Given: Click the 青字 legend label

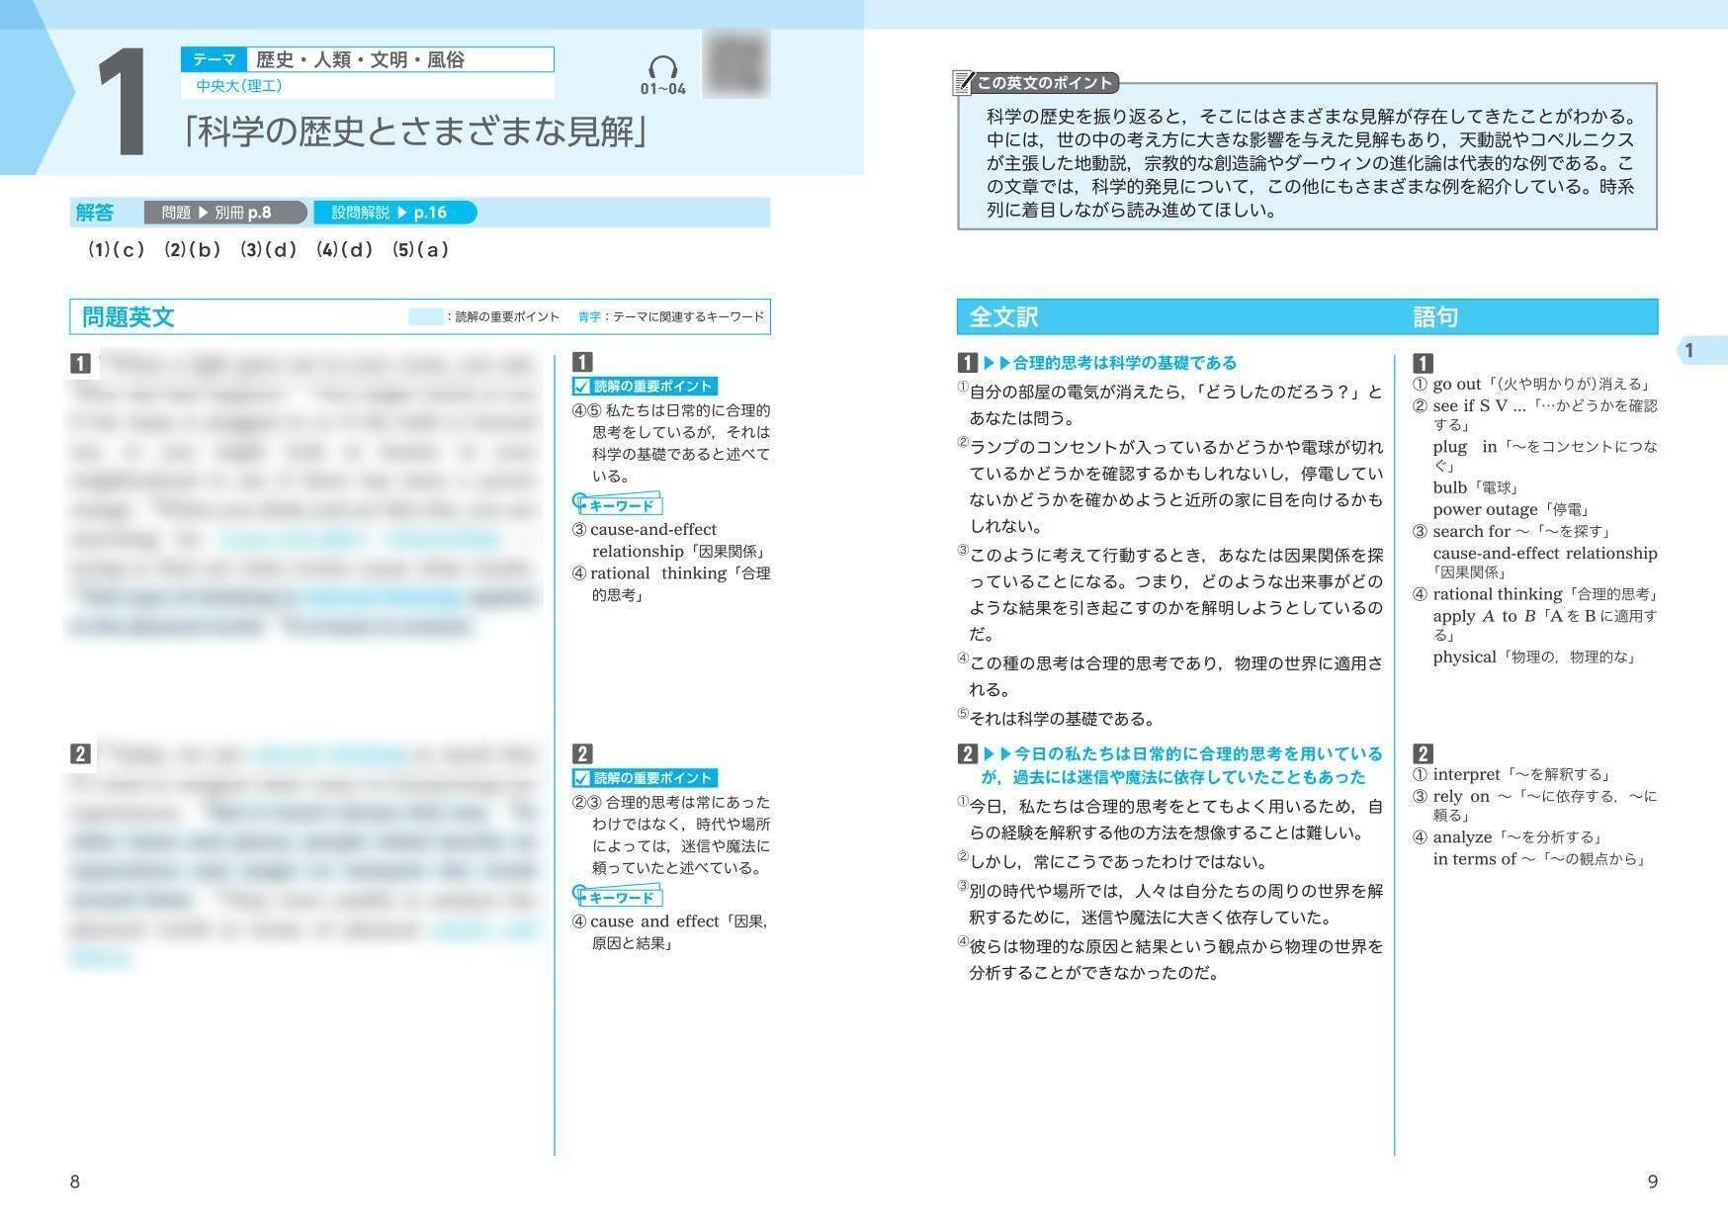Looking at the screenshot, I should (x=589, y=317).
